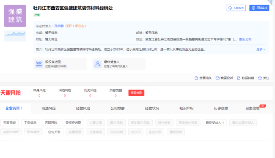Select the 最终受益人 1 sub-tag

(214, 123)
